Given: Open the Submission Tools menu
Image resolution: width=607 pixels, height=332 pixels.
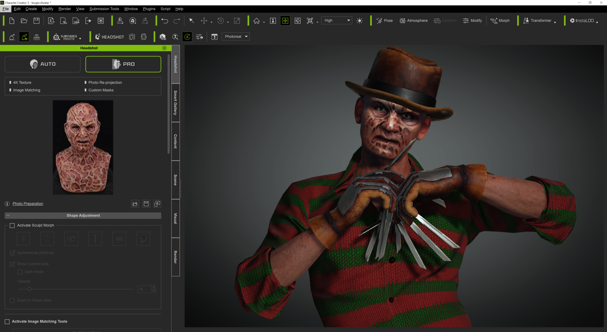Looking at the screenshot, I should 104,9.
